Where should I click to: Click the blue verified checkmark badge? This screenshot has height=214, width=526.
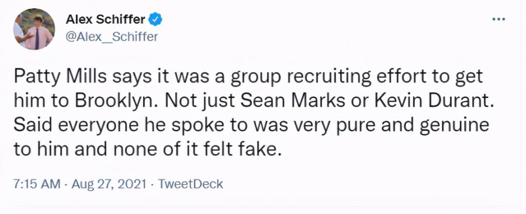(x=155, y=20)
